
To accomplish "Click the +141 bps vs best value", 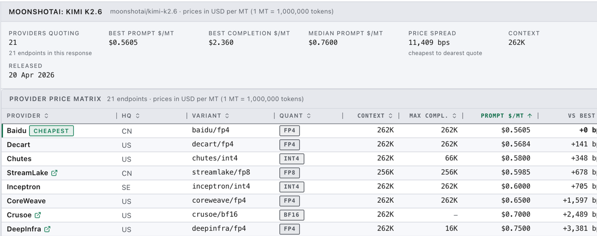I will pyautogui.click(x=584, y=144).
